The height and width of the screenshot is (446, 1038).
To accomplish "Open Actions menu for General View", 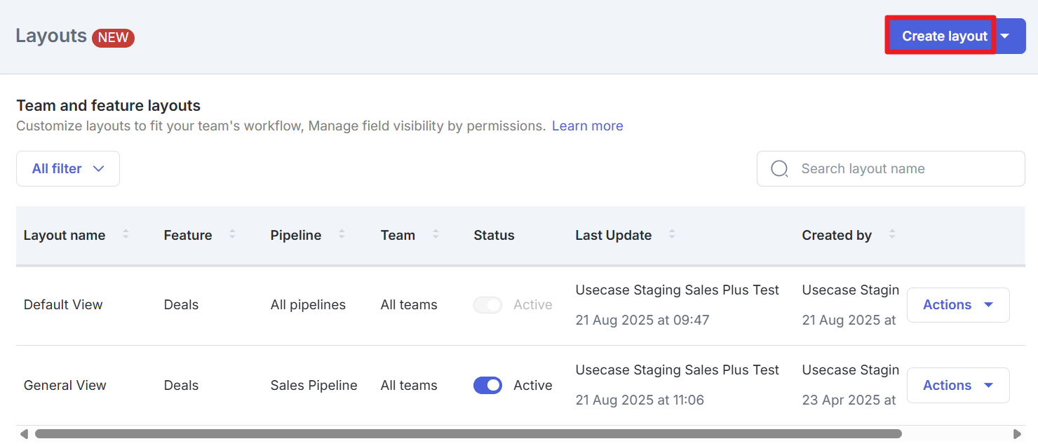I will pyautogui.click(x=958, y=385).
